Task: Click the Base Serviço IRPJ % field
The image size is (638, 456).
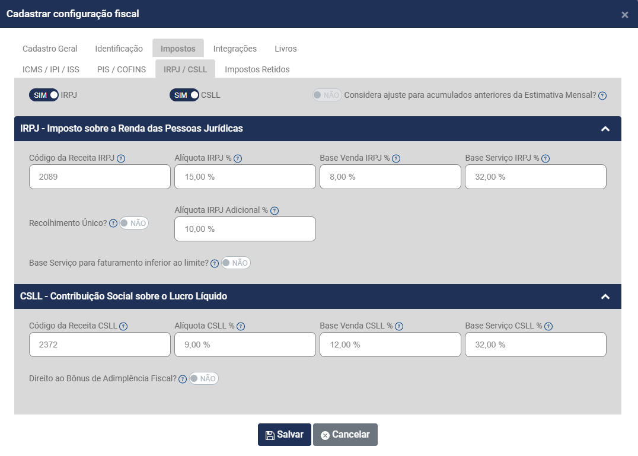Action: click(x=535, y=177)
